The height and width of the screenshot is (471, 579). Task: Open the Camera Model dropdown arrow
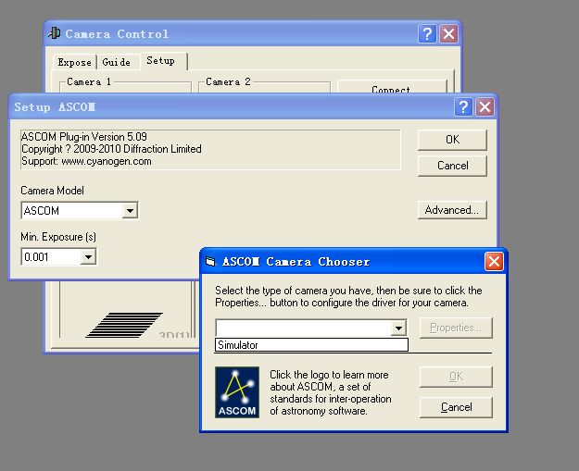coord(130,211)
